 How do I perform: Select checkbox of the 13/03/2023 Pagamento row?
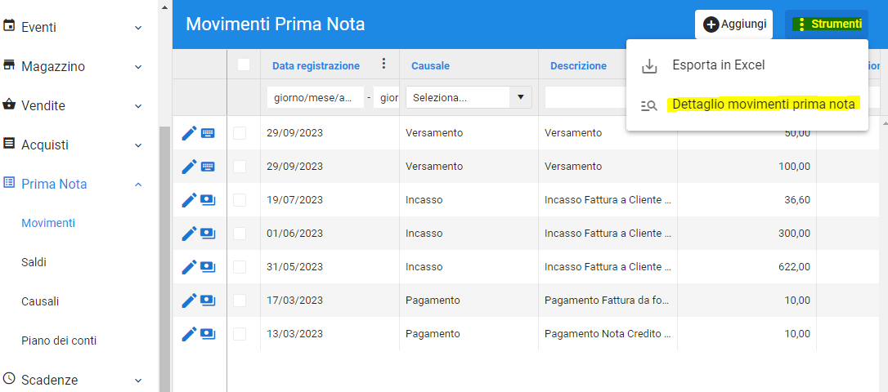tap(240, 334)
